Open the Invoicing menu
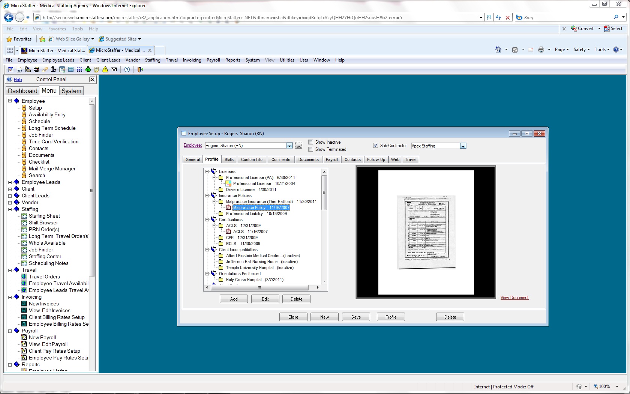The width and height of the screenshot is (630, 394). [192, 60]
